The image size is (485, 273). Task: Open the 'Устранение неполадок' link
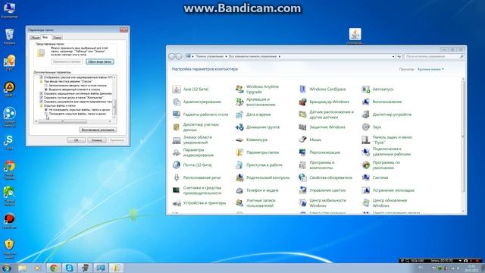click(x=393, y=190)
